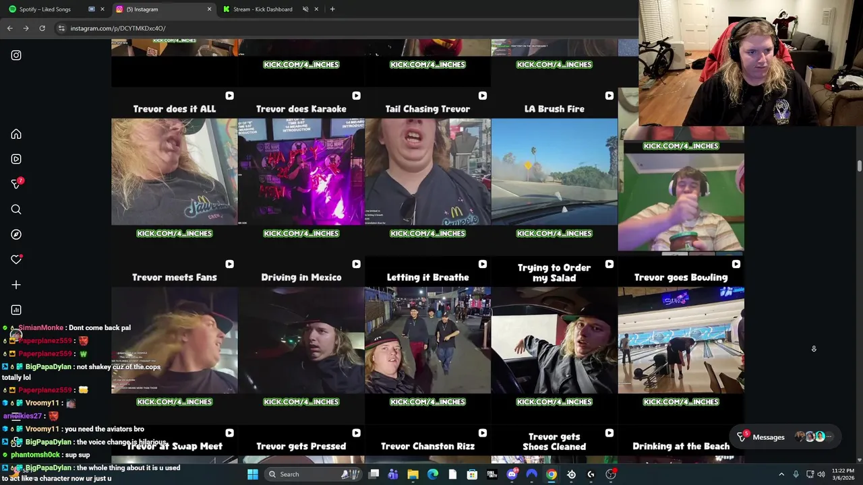The image size is (863, 485).
Task: Close the Spotify tab
Action: 102,9
